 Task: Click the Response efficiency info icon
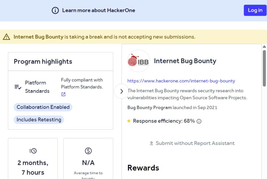(x=199, y=121)
